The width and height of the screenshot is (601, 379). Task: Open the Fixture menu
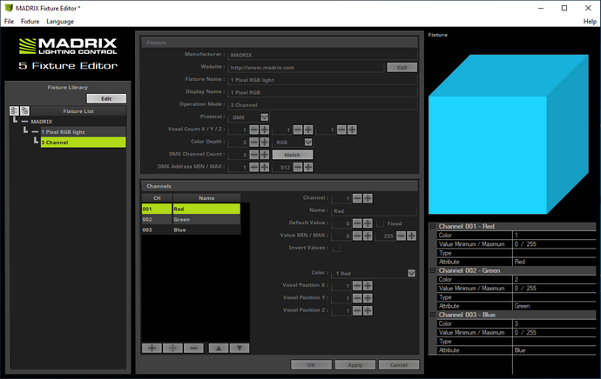(x=30, y=22)
